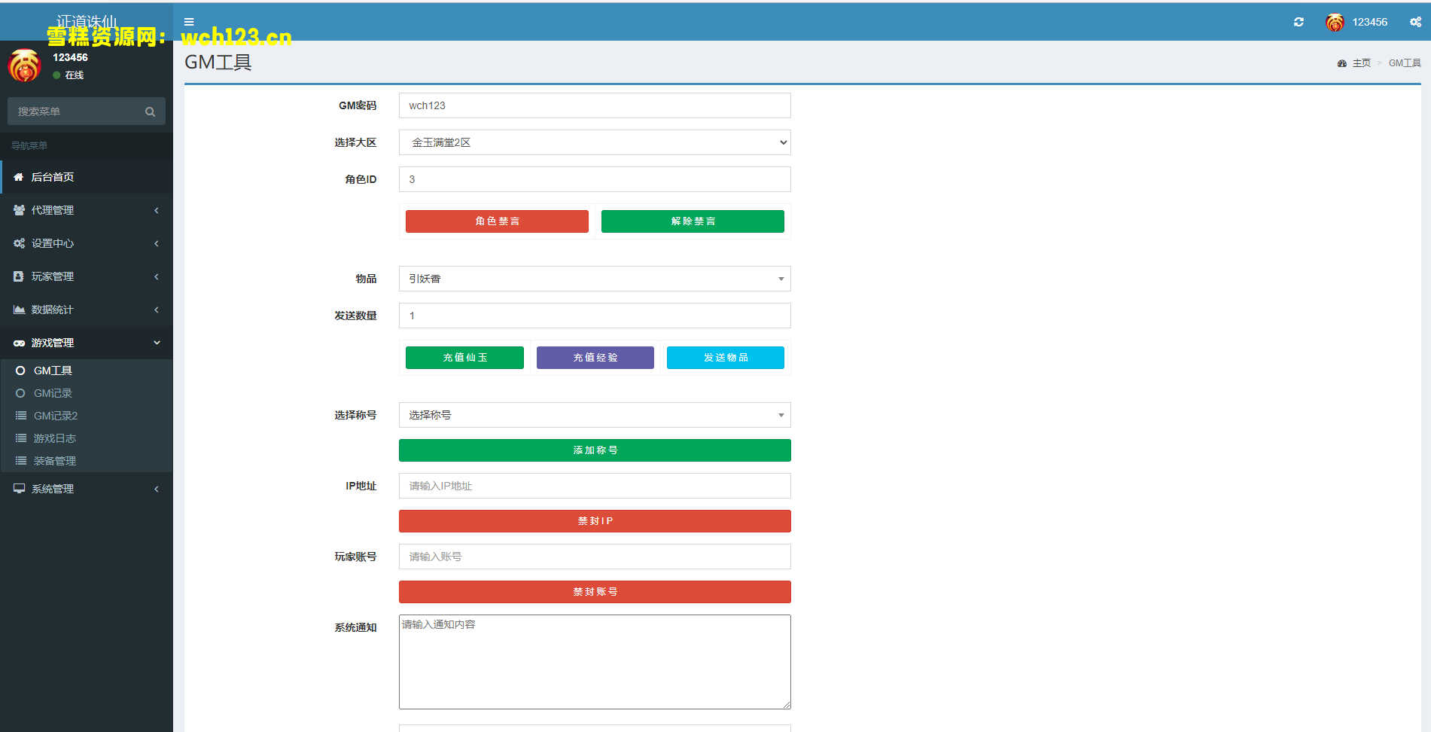Focus the 发送数量 input field
Viewport: 1431px width, 732px height.
coord(595,316)
